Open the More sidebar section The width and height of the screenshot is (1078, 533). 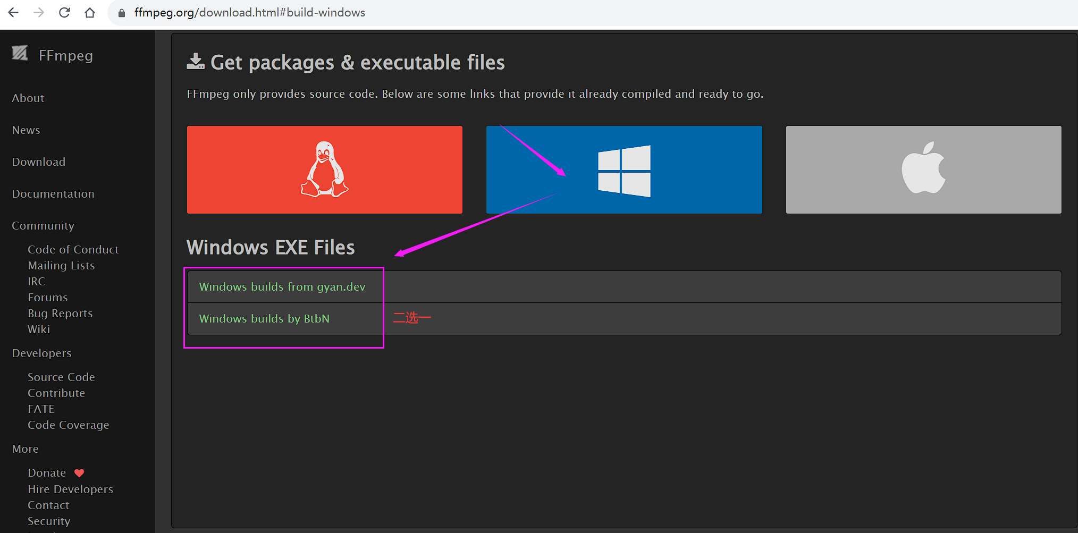click(26, 449)
